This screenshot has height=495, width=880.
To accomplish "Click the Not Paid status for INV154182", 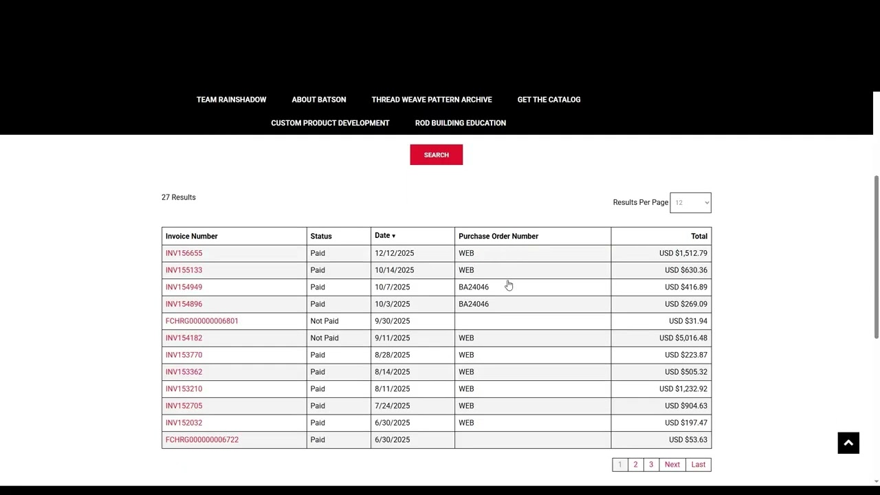I will 324,338.
